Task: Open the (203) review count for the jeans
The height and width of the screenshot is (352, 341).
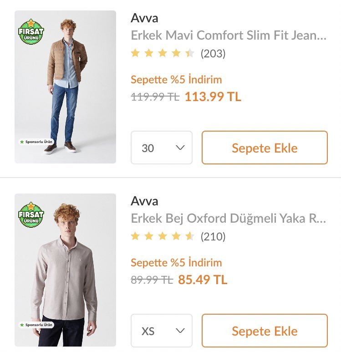Action: point(213,54)
